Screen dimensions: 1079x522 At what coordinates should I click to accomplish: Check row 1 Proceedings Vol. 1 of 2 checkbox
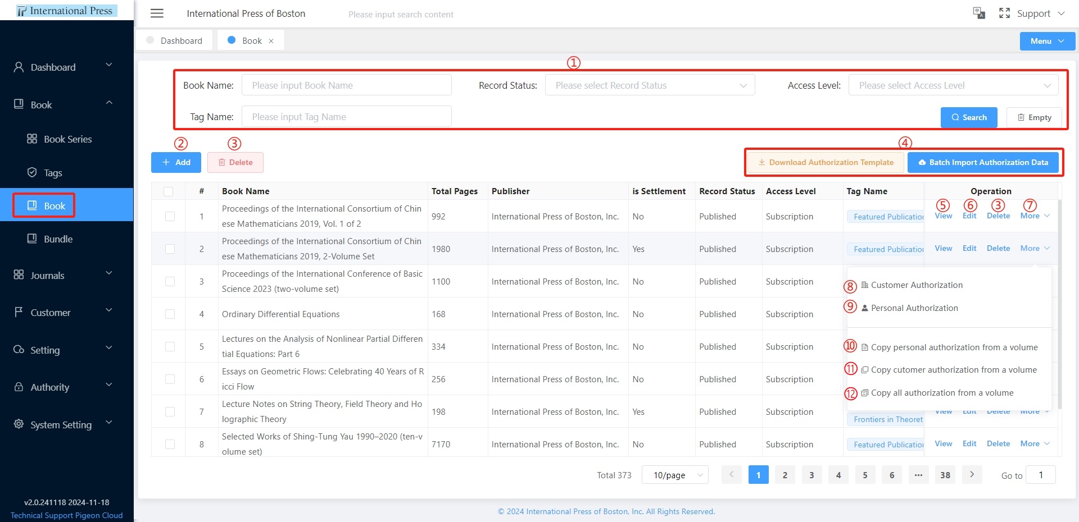(x=170, y=216)
